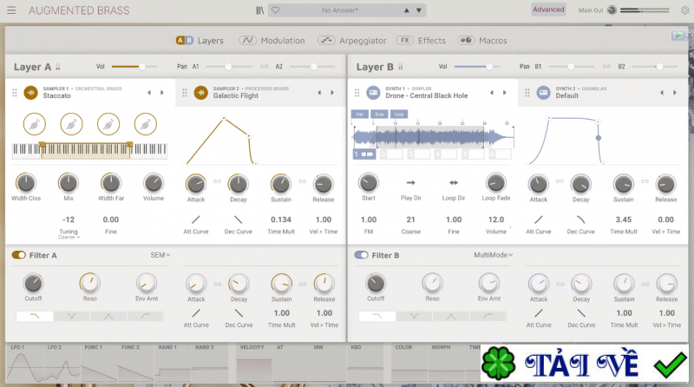Viewport: 694px width, 387px height.
Task: Select notch filter shape in Filter B
Action: (x=414, y=316)
